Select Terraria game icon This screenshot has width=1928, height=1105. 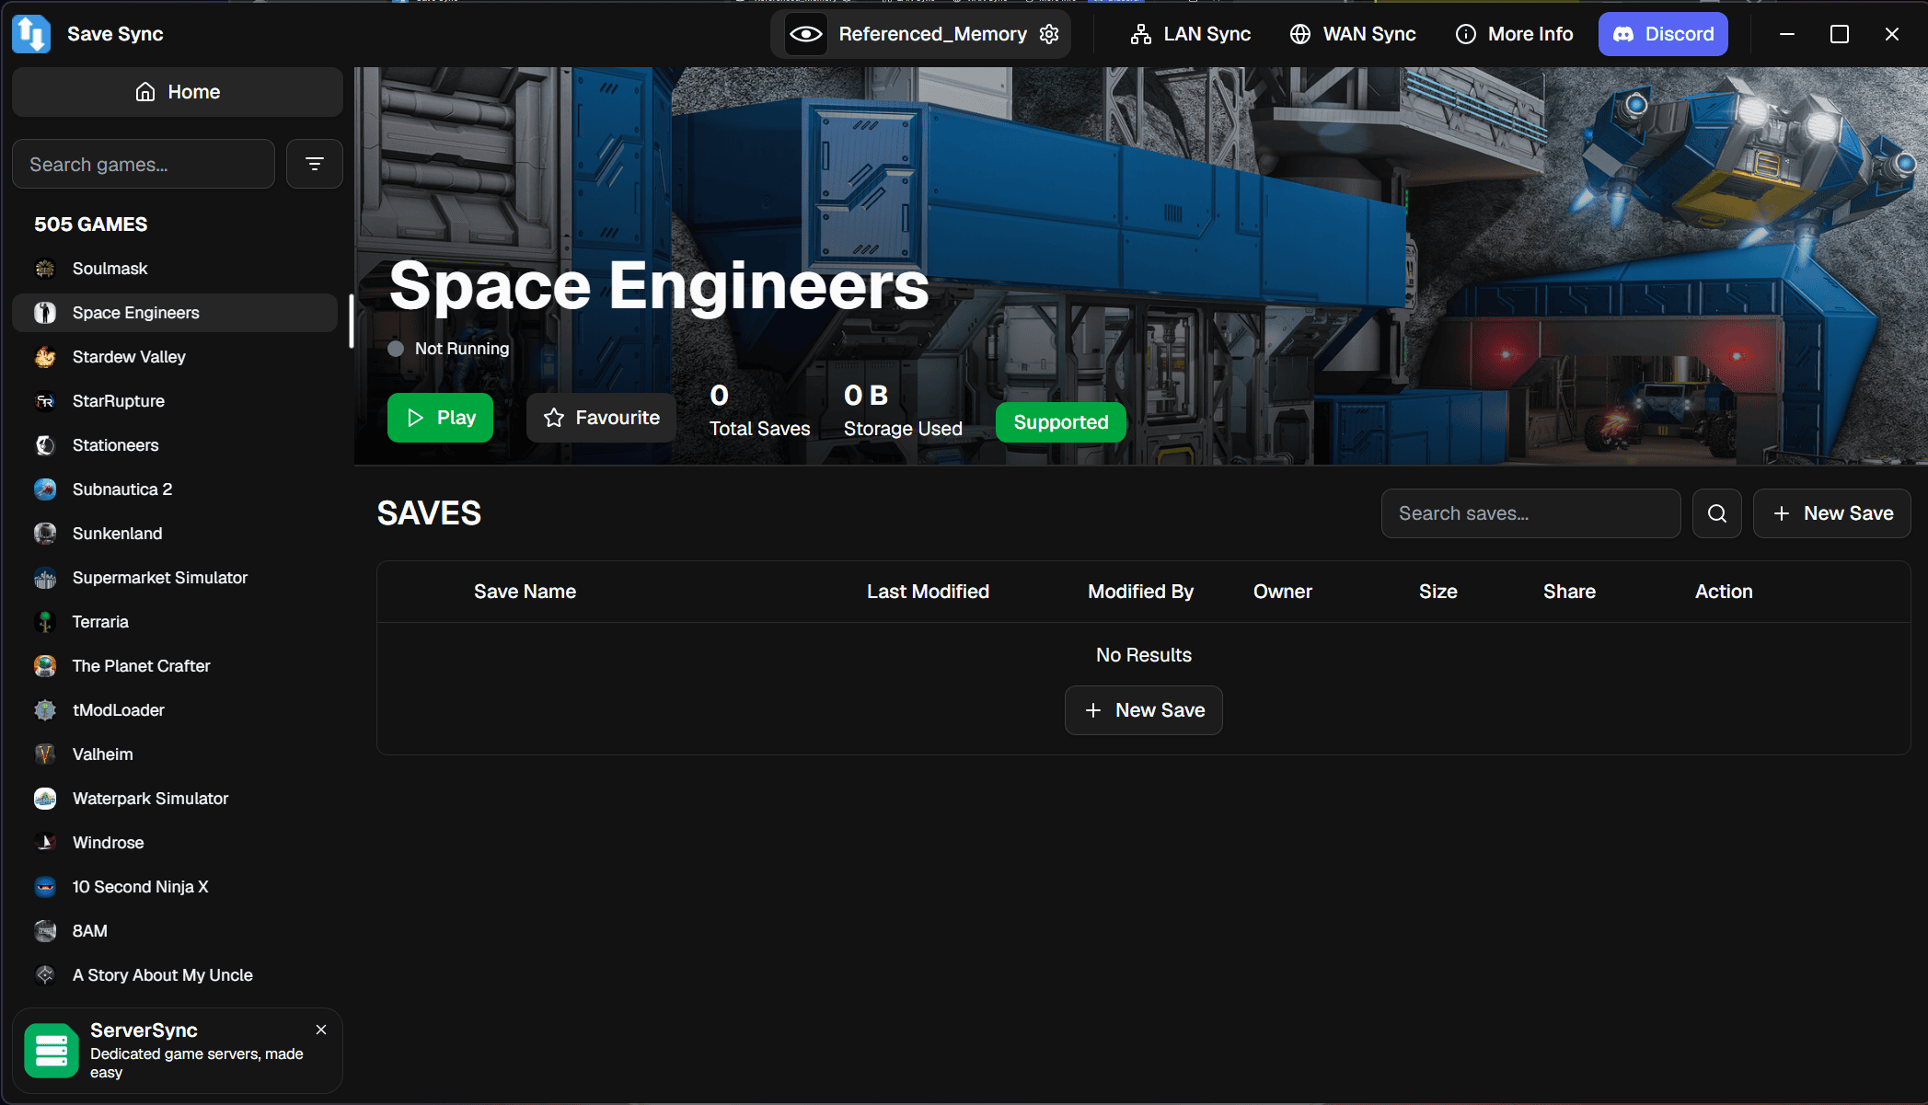tap(45, 622)
